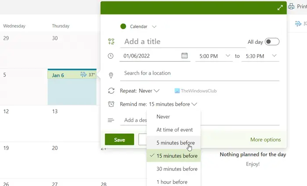The width and height of the screenshot is (307, 186).
Task: Expand the event popup to full view
Action: click(x=280, y=7)
